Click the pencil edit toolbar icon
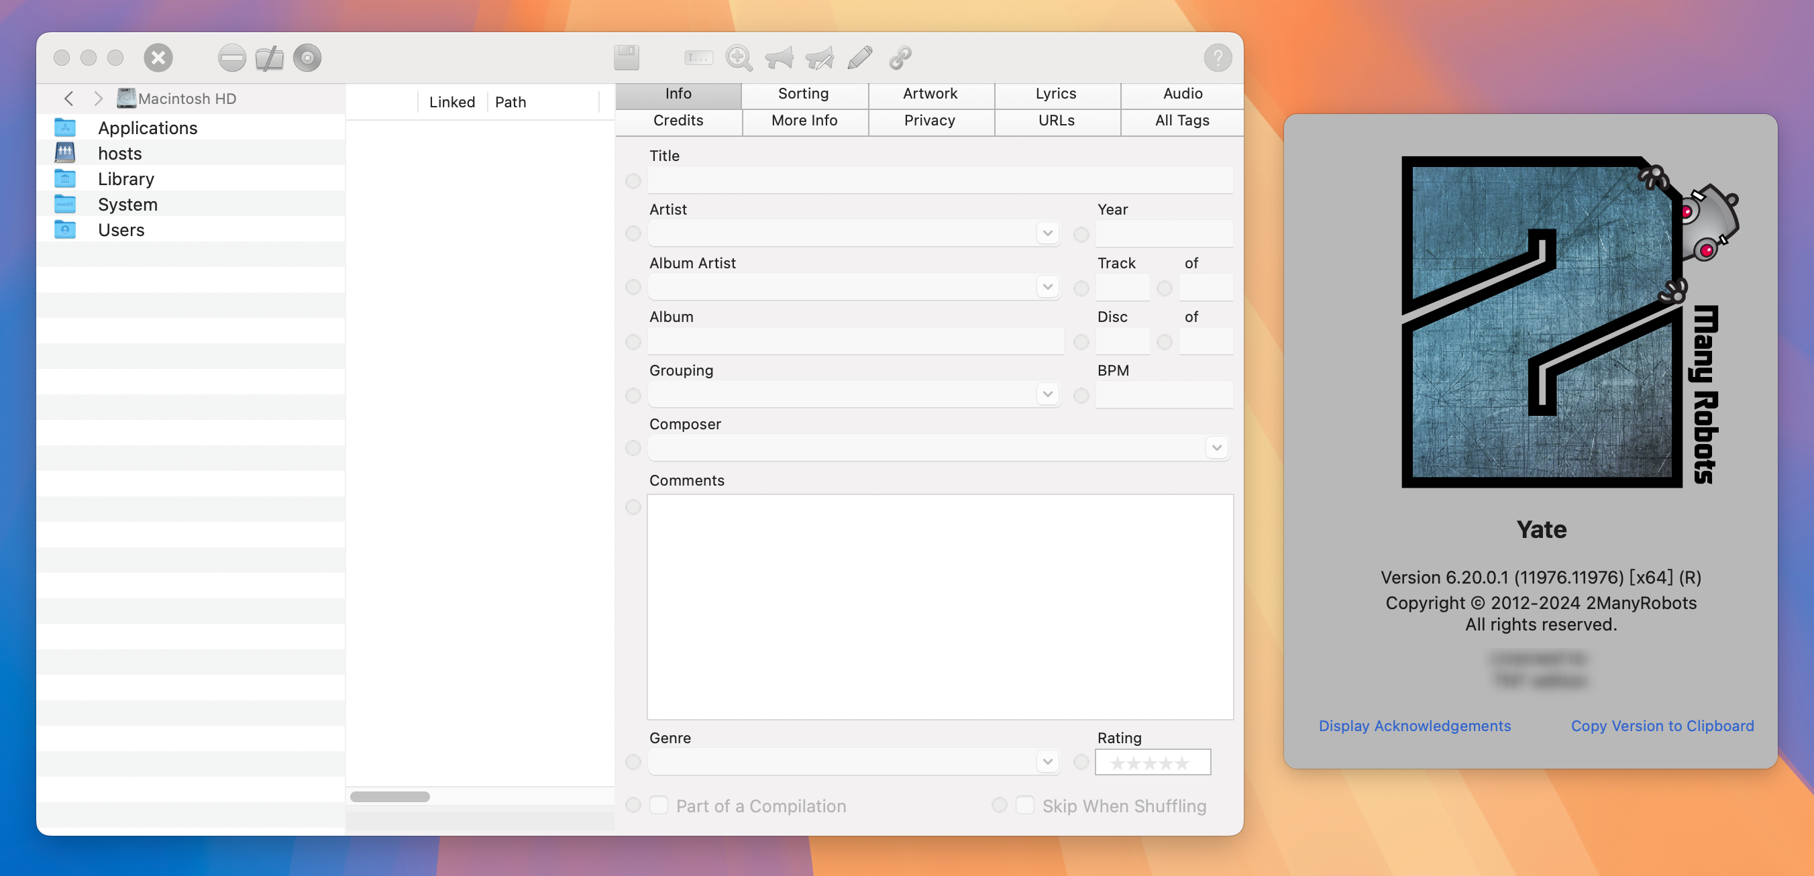Image resolution: width=1814 pixels, height=876 pixels. 860,58
